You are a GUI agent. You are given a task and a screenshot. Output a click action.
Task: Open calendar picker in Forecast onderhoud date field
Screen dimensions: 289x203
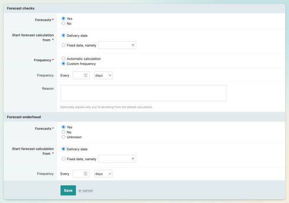pos(133,159)
